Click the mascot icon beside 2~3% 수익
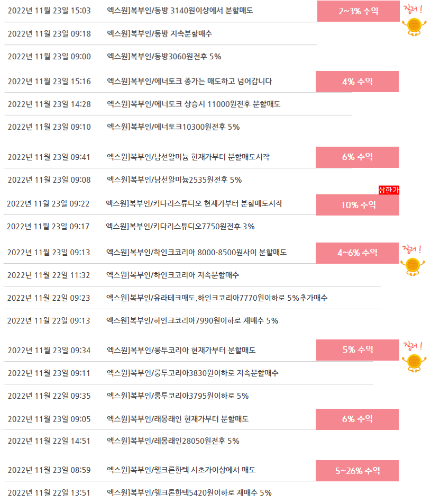The image size is (431, 502). [x=414, y=27]
